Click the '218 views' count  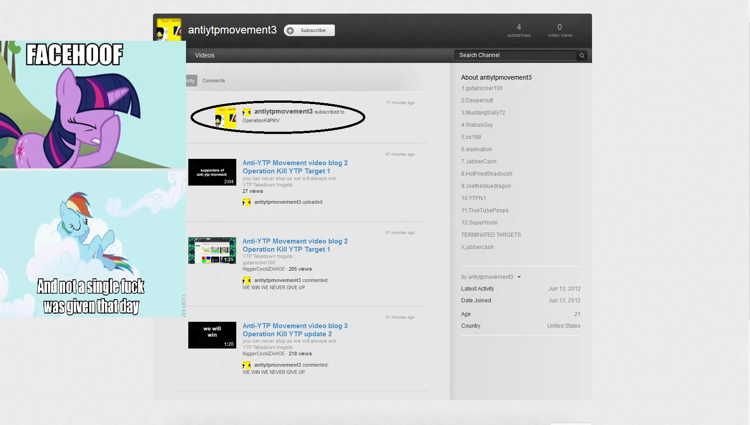tap(300, 353)
